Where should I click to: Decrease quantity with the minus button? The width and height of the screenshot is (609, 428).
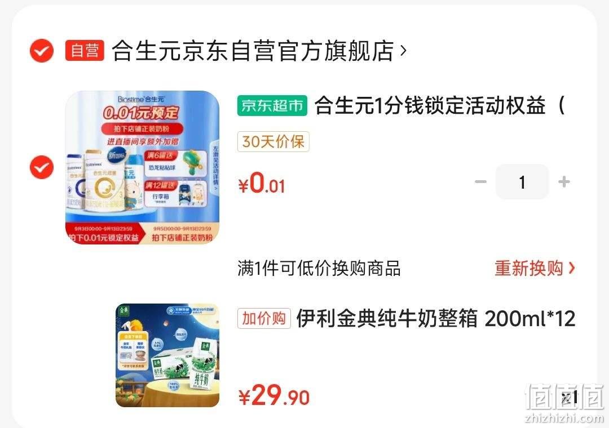(480, 181)
